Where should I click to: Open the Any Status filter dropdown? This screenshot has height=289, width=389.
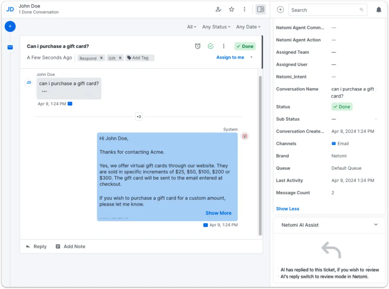tap(216, 27)
